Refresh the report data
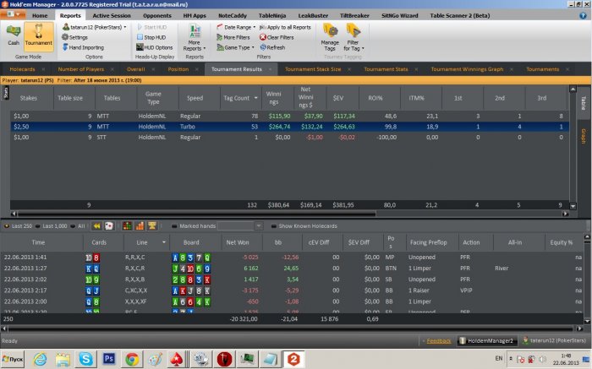Screen dimensions: 592x369 click(x=272, y=47)
